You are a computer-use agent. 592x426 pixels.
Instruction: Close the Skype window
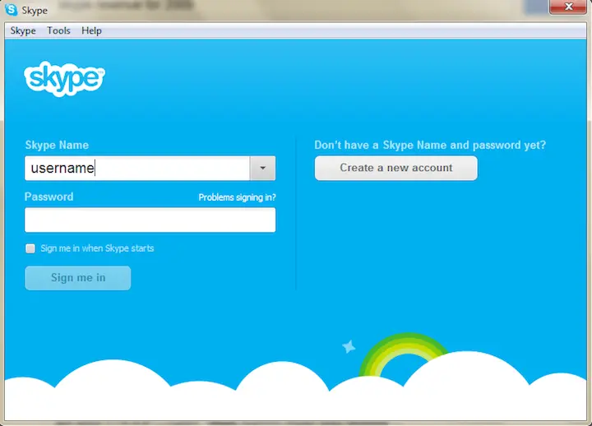click(x=568, y=7)
